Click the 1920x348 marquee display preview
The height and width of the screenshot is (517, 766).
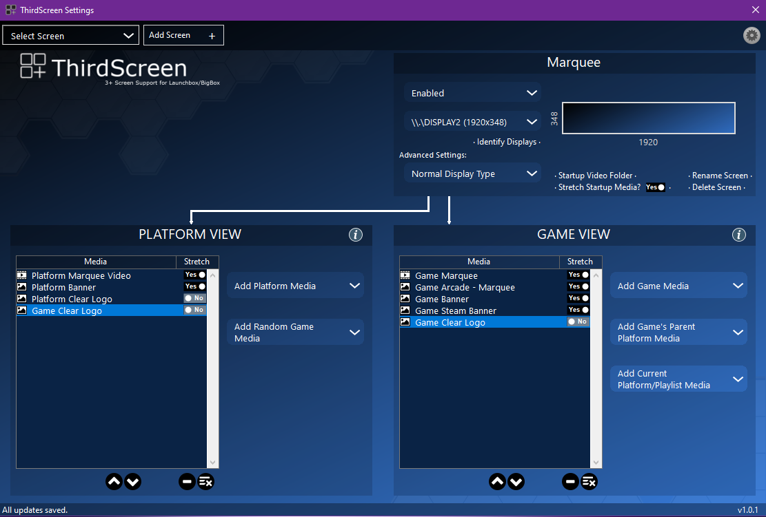tap(648, 118)
